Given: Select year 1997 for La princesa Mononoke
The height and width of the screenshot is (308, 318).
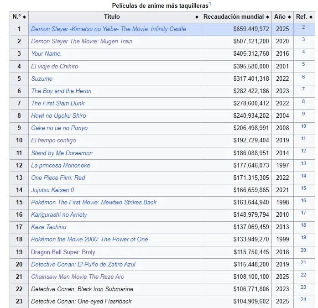Looking at the screenshot, I should click(x=282, y=166).
